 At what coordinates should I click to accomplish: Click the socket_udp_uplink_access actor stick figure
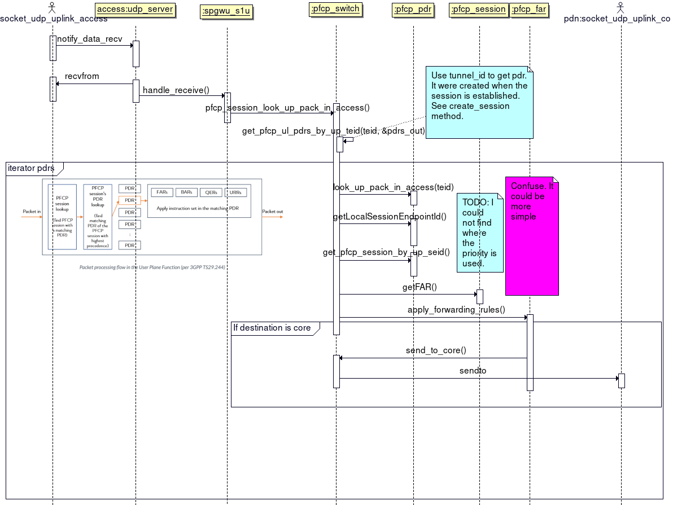[x=53, y=7]
